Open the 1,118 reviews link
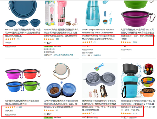Viewport: 157px width, 119px height. click(135, 114)
